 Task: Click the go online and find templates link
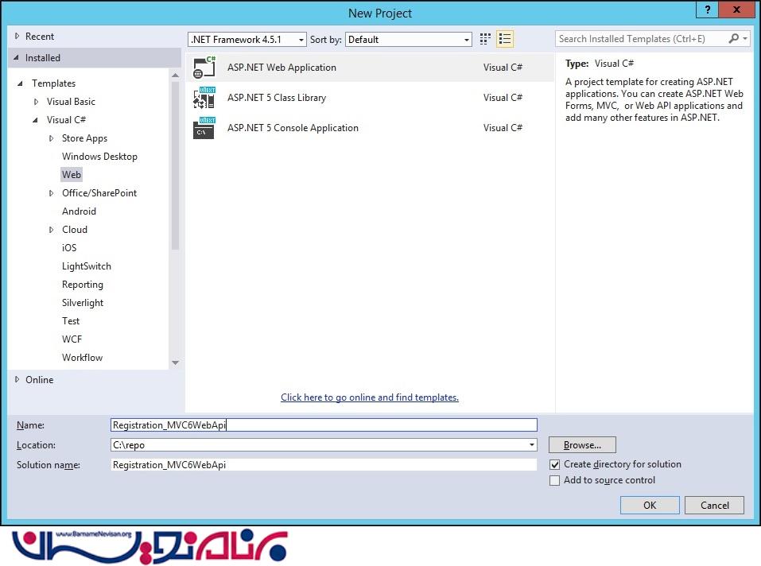tap(370, 397)
